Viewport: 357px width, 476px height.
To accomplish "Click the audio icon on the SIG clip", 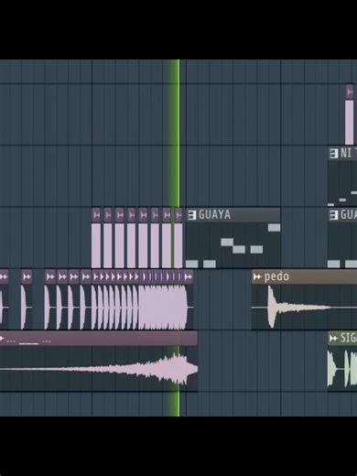I will point(333,338).
